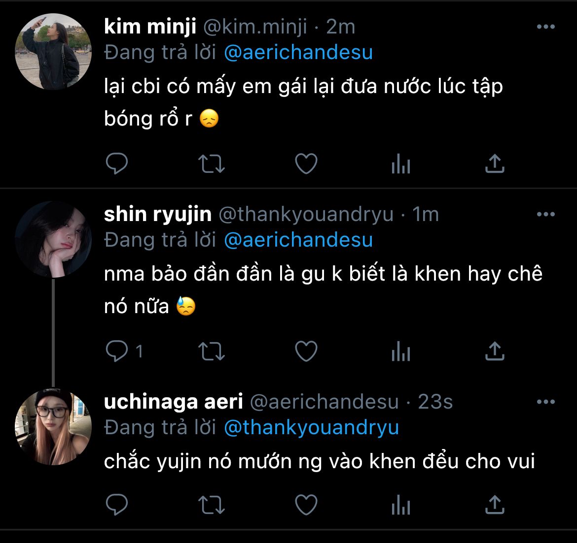Retweet kim minji's tweet

[x=211, y=164]
